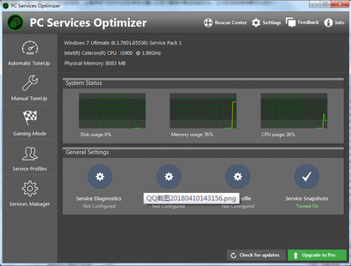Click the Intel Celeron CPU J1900 line
The height and width of the screenshot is (266, 351).
pos(112,53)
